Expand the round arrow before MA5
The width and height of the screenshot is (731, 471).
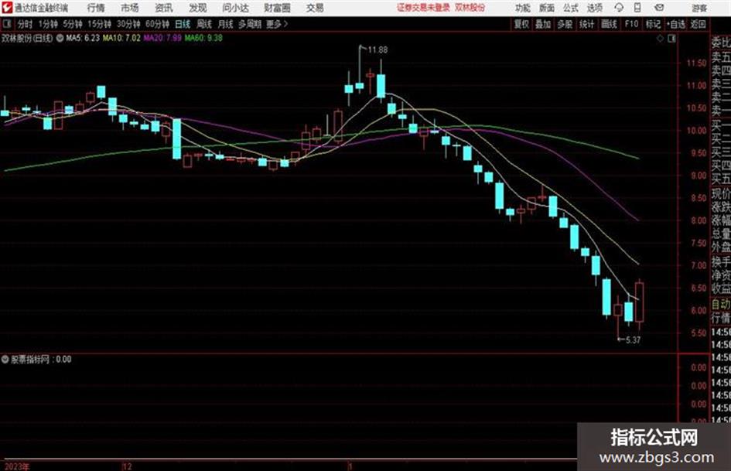coord(60,38)
